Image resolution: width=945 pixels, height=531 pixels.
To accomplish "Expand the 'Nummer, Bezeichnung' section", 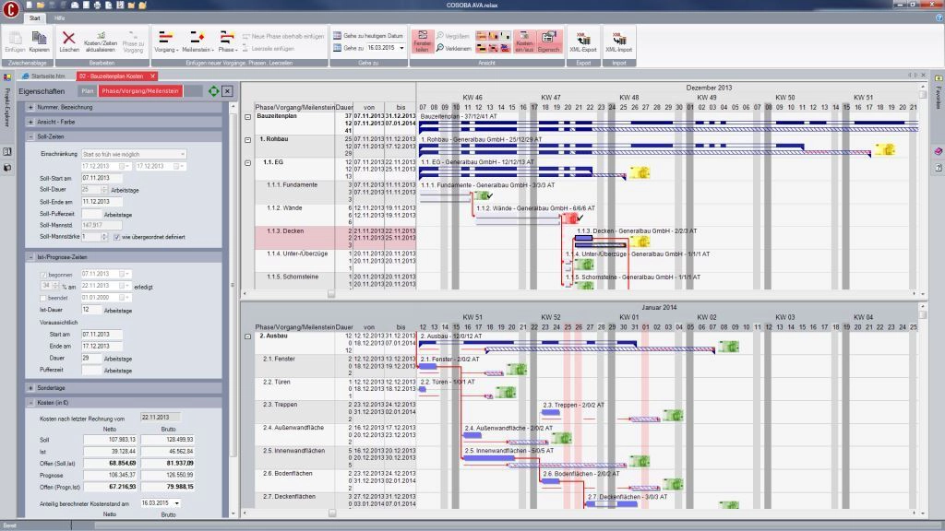I will pos(30,108).
